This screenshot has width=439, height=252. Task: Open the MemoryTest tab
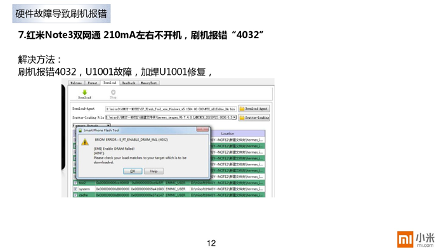tap(148, 83)
